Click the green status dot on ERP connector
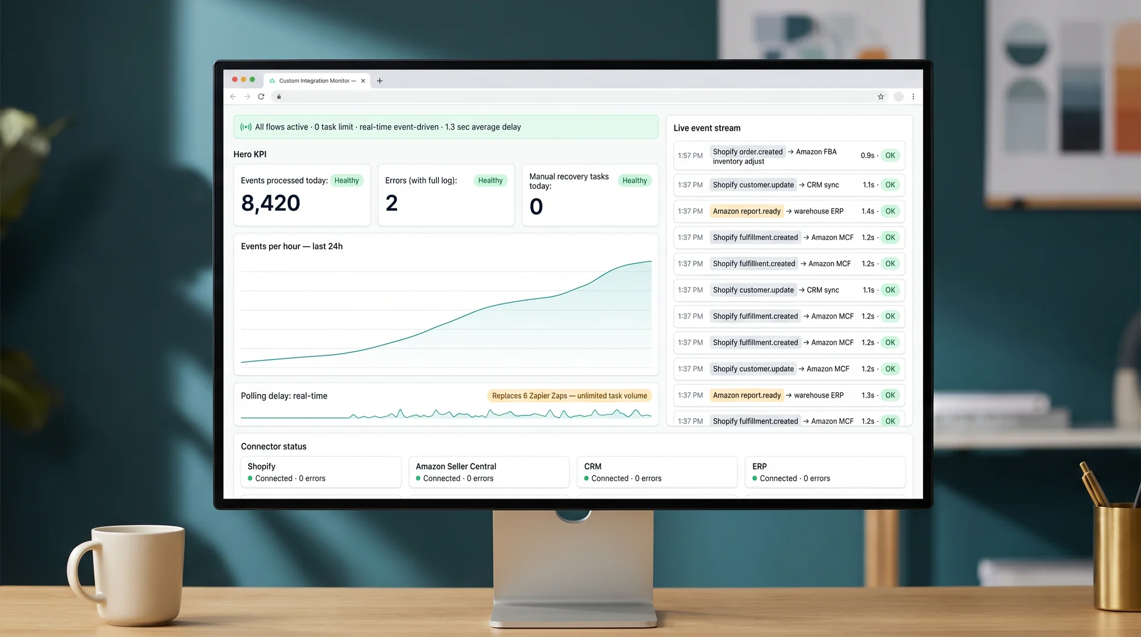This screenshot has height=637, width=1141. point(755,478)
